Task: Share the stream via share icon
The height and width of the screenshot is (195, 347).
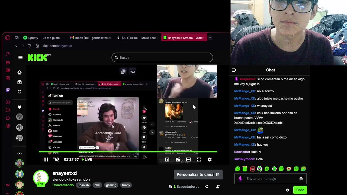Action: [x=206, y=187]
